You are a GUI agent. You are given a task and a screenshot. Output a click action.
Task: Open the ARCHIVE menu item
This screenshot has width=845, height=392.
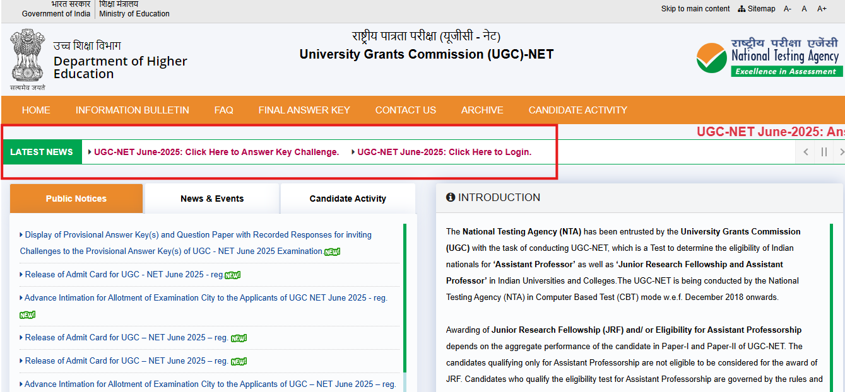pos(482,110)
